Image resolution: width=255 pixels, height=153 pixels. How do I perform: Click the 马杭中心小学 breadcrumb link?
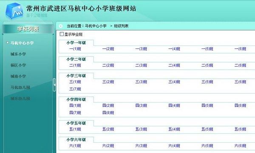(96, 26)
